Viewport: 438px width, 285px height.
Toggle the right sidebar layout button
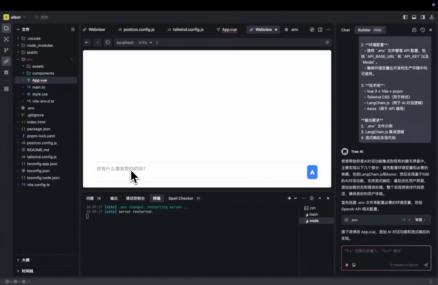[x=423, y=17]
